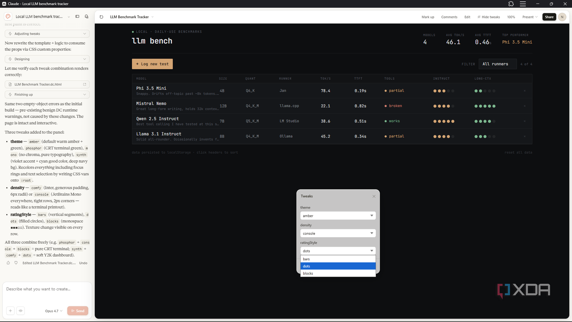
Task: Click Undo for the edited file
Action: pos(83,263)
